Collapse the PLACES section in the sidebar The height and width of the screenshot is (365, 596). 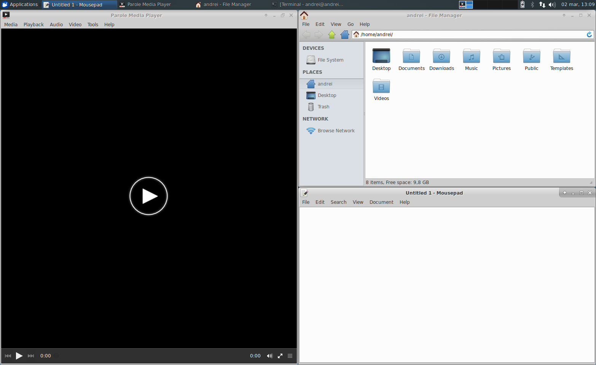[x=312, y=72]
